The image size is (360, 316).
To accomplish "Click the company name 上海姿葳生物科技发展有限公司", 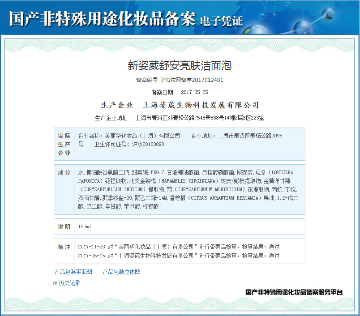I will point(201,105).
